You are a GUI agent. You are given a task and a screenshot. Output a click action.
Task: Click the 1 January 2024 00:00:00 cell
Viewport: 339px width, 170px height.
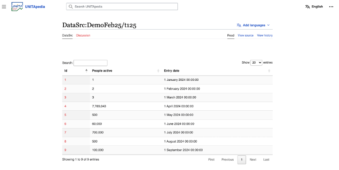[217, 80]
